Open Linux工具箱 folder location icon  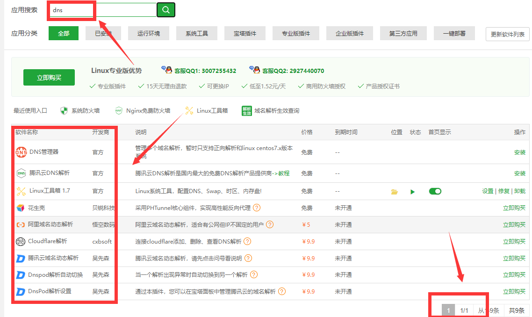pos(394,192)
